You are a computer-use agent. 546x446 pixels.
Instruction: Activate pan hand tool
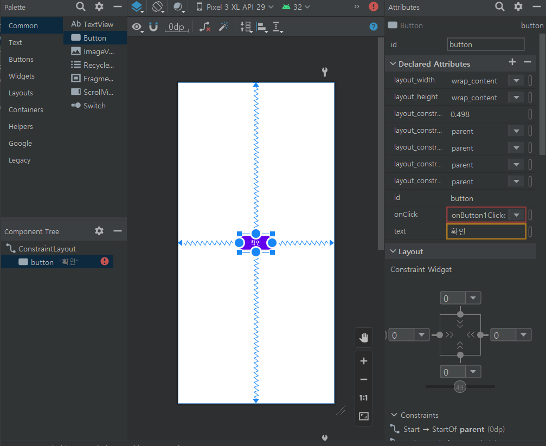363,338
